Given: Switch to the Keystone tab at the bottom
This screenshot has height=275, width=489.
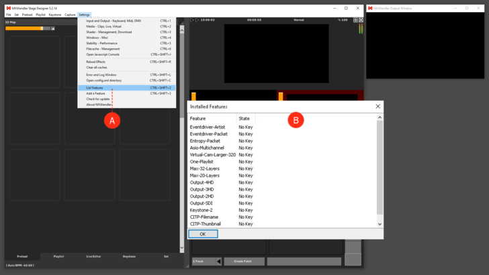Looking at the screenshot, I should point(129,257).
